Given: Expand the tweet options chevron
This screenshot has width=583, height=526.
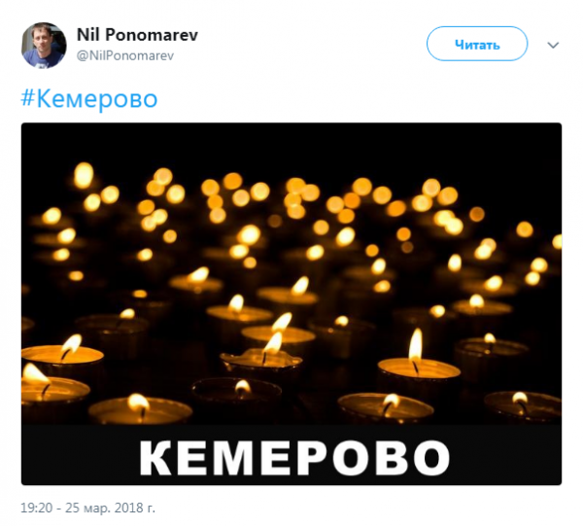Looking at the screenshot, I should (553, 45).
